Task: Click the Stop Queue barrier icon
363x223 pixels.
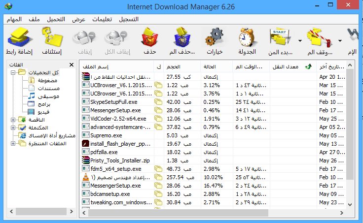Action: click(320, 37)
